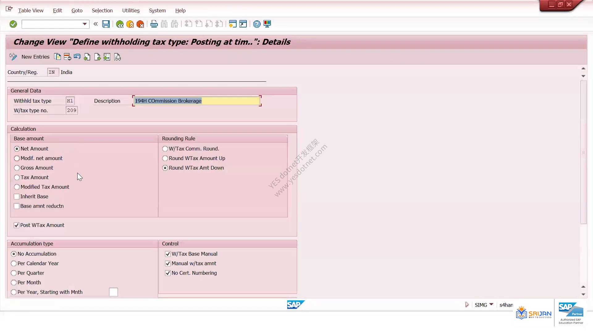
Task: Open the Utilities menu
Action: pos(131,10)
